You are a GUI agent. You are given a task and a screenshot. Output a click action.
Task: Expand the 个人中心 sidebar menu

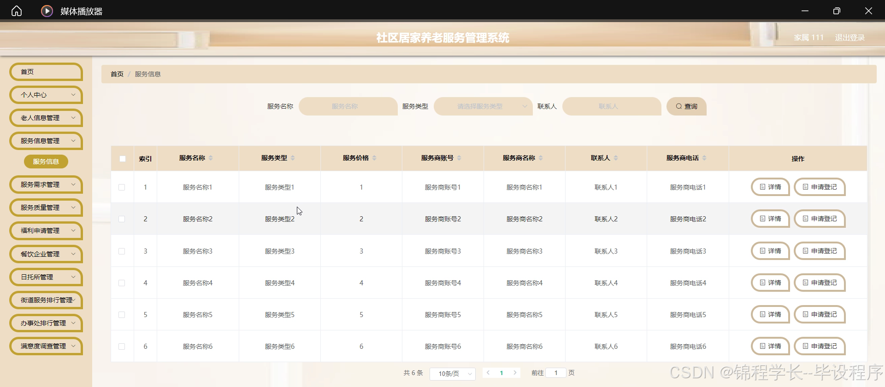click(46, 95)
